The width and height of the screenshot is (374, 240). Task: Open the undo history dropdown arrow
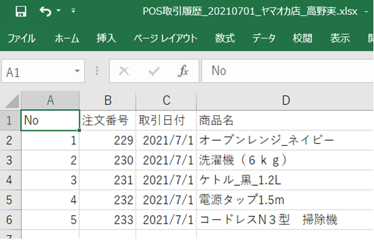59,11
